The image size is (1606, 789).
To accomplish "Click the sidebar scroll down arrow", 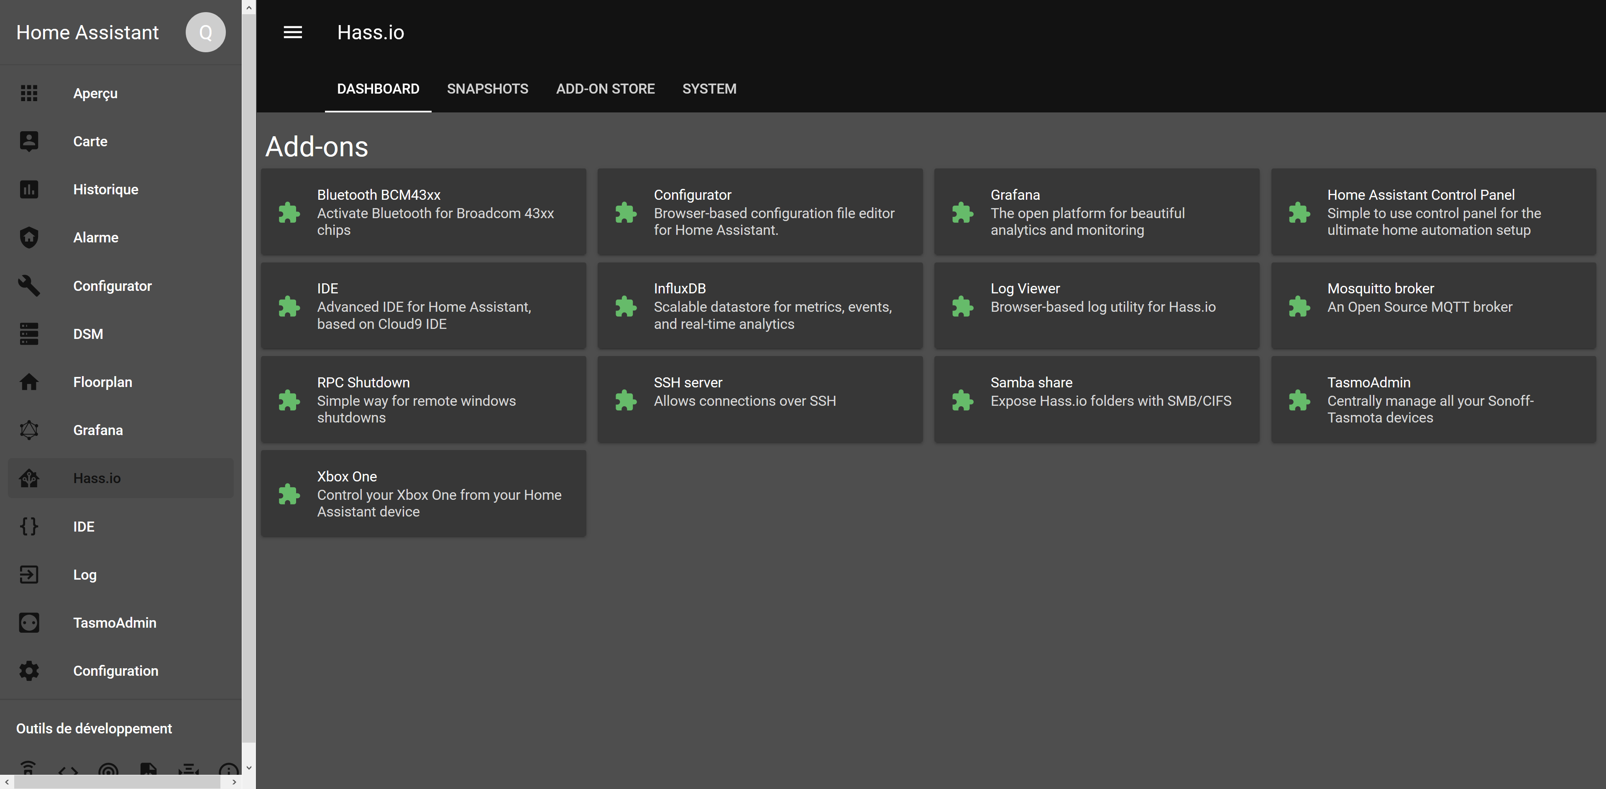I will (249, 768).
